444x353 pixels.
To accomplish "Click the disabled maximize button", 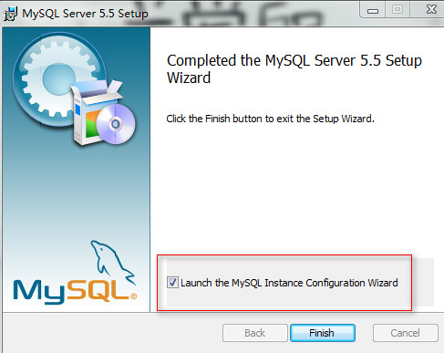I will pyautogui.click(x=398, y=9).
